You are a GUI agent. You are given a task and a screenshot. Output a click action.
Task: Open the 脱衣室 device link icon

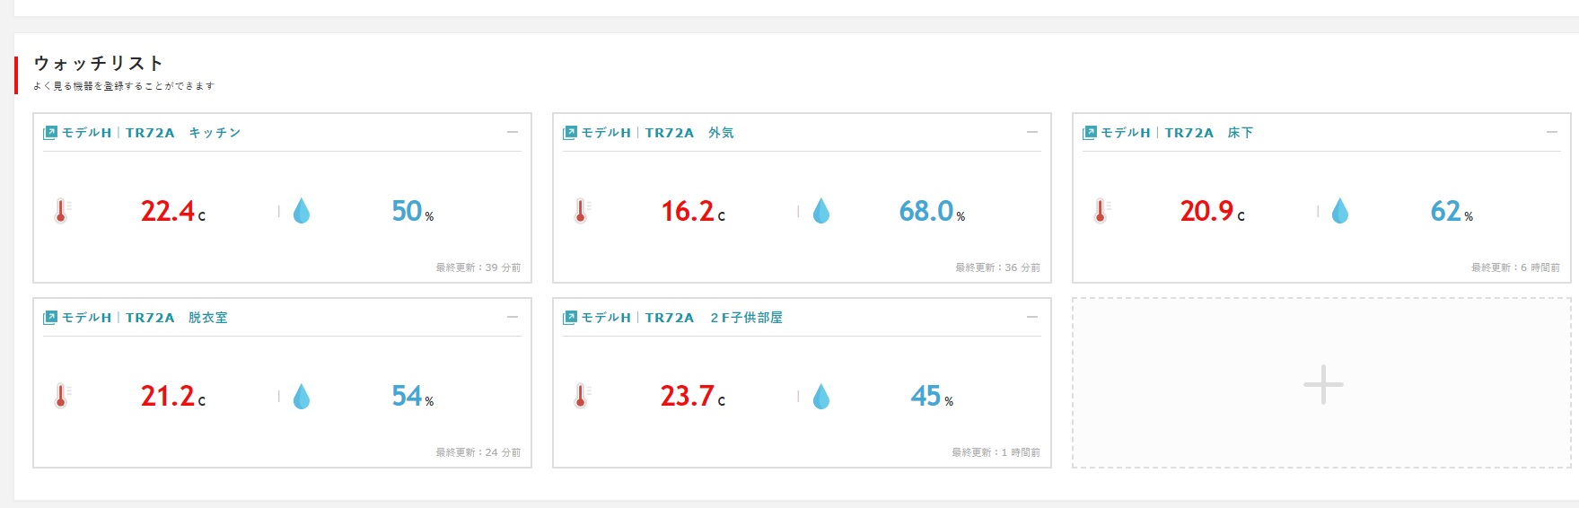pos(50,318)
